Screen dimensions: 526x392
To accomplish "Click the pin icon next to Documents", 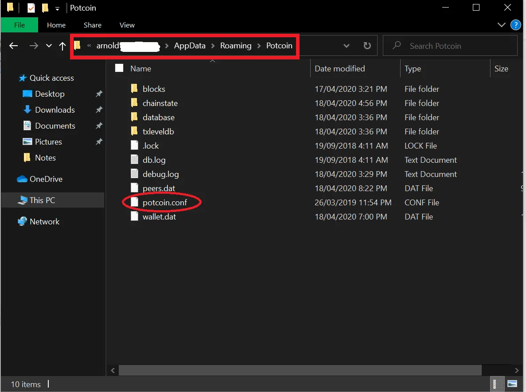I will click(99, 125).
